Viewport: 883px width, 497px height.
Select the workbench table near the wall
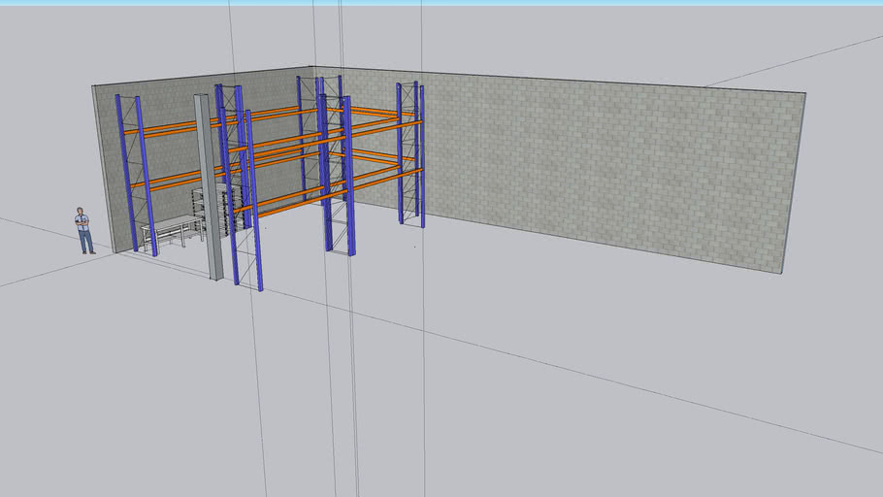click(x=172, y=227)
